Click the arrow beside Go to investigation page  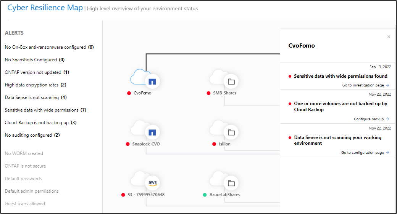click(387, 85)
